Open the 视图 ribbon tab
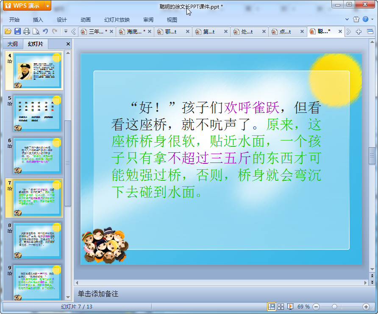Screen dimensions: 378x314 tap(172, 20)
